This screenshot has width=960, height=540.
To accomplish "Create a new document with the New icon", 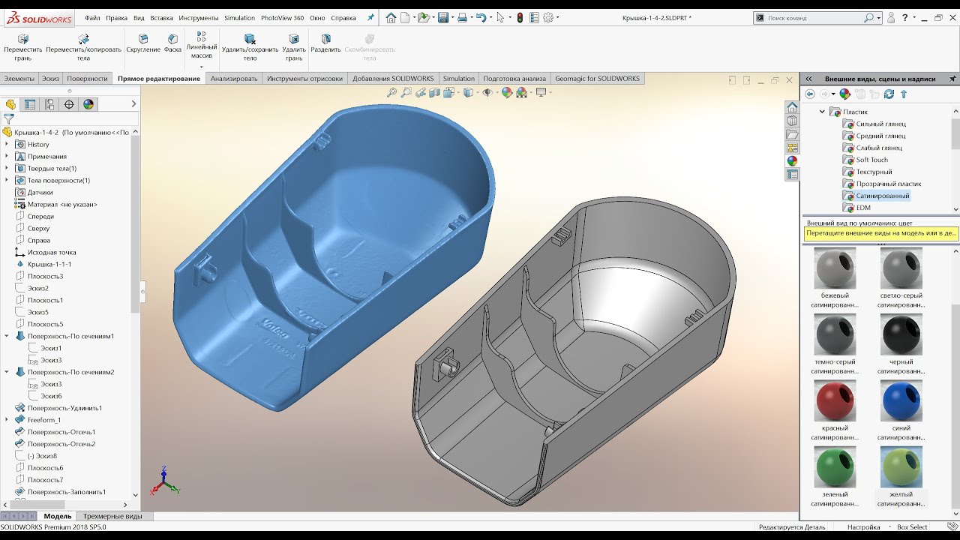I will (406, 17).
